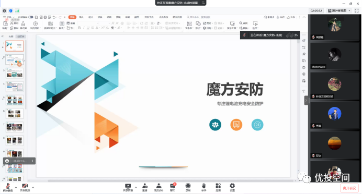Open the font size combo box
362x194 pixels.
(x=105, y=23)
